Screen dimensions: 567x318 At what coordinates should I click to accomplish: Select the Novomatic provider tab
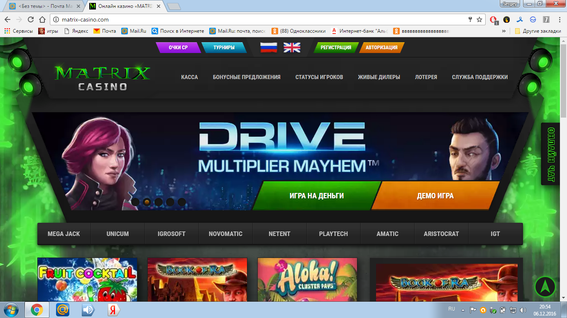tap(225, 234)
